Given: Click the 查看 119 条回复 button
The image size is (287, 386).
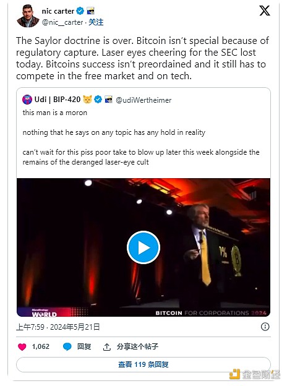Looking at the screenshot, I should tap(143, 364).
